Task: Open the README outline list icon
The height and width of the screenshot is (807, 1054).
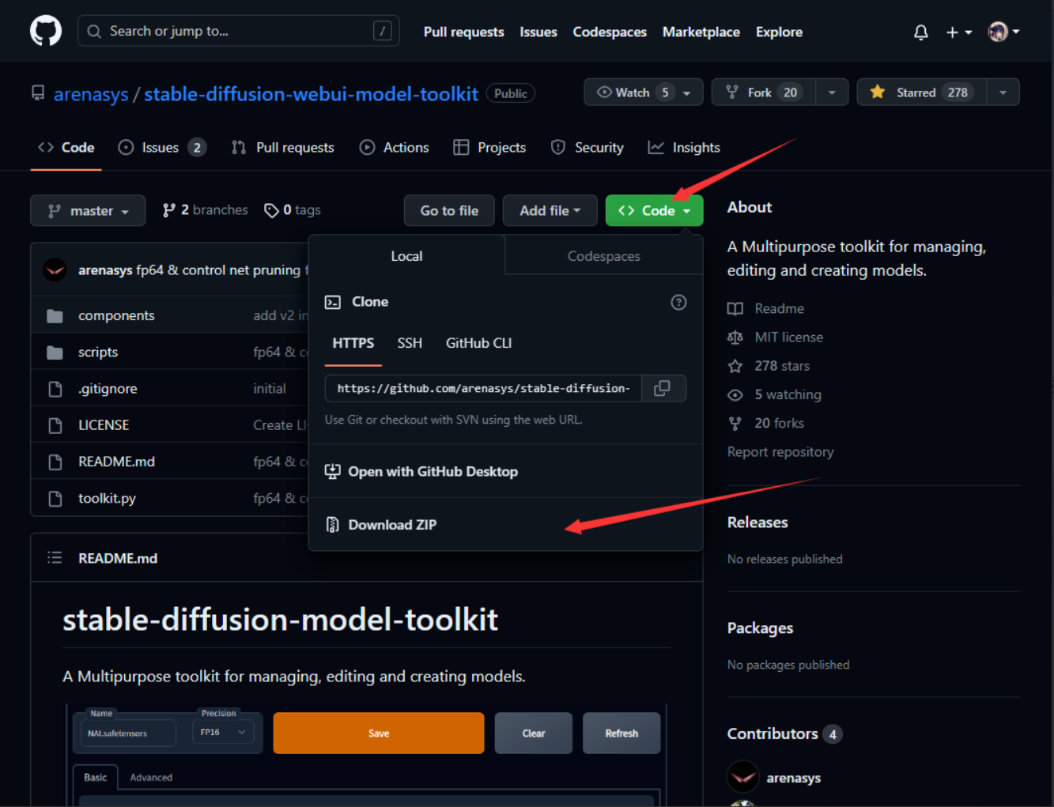Action: point(55,558)
